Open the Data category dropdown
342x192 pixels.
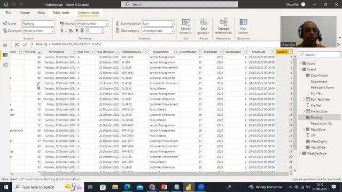coord(158,31)
